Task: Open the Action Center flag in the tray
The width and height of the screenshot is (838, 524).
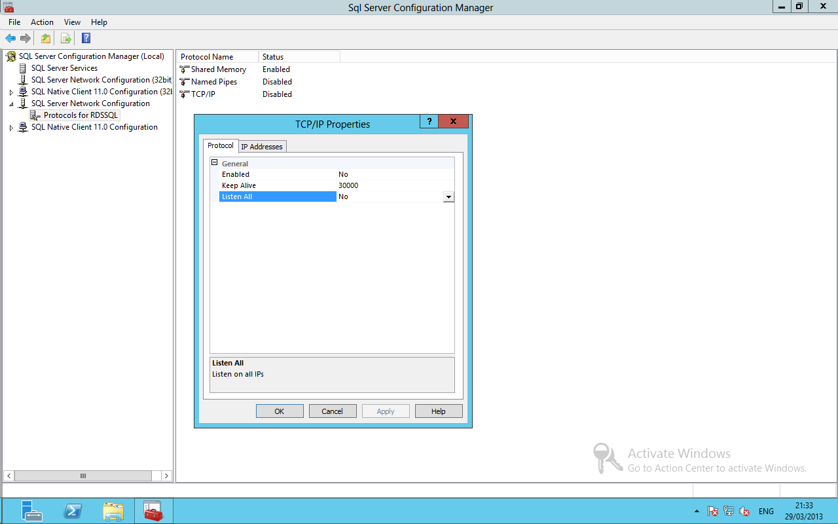Action: (713, 511)
